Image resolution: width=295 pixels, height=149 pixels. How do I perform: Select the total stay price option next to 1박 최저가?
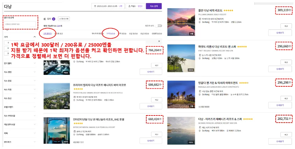pyautogui.click(x=59, y=34)
